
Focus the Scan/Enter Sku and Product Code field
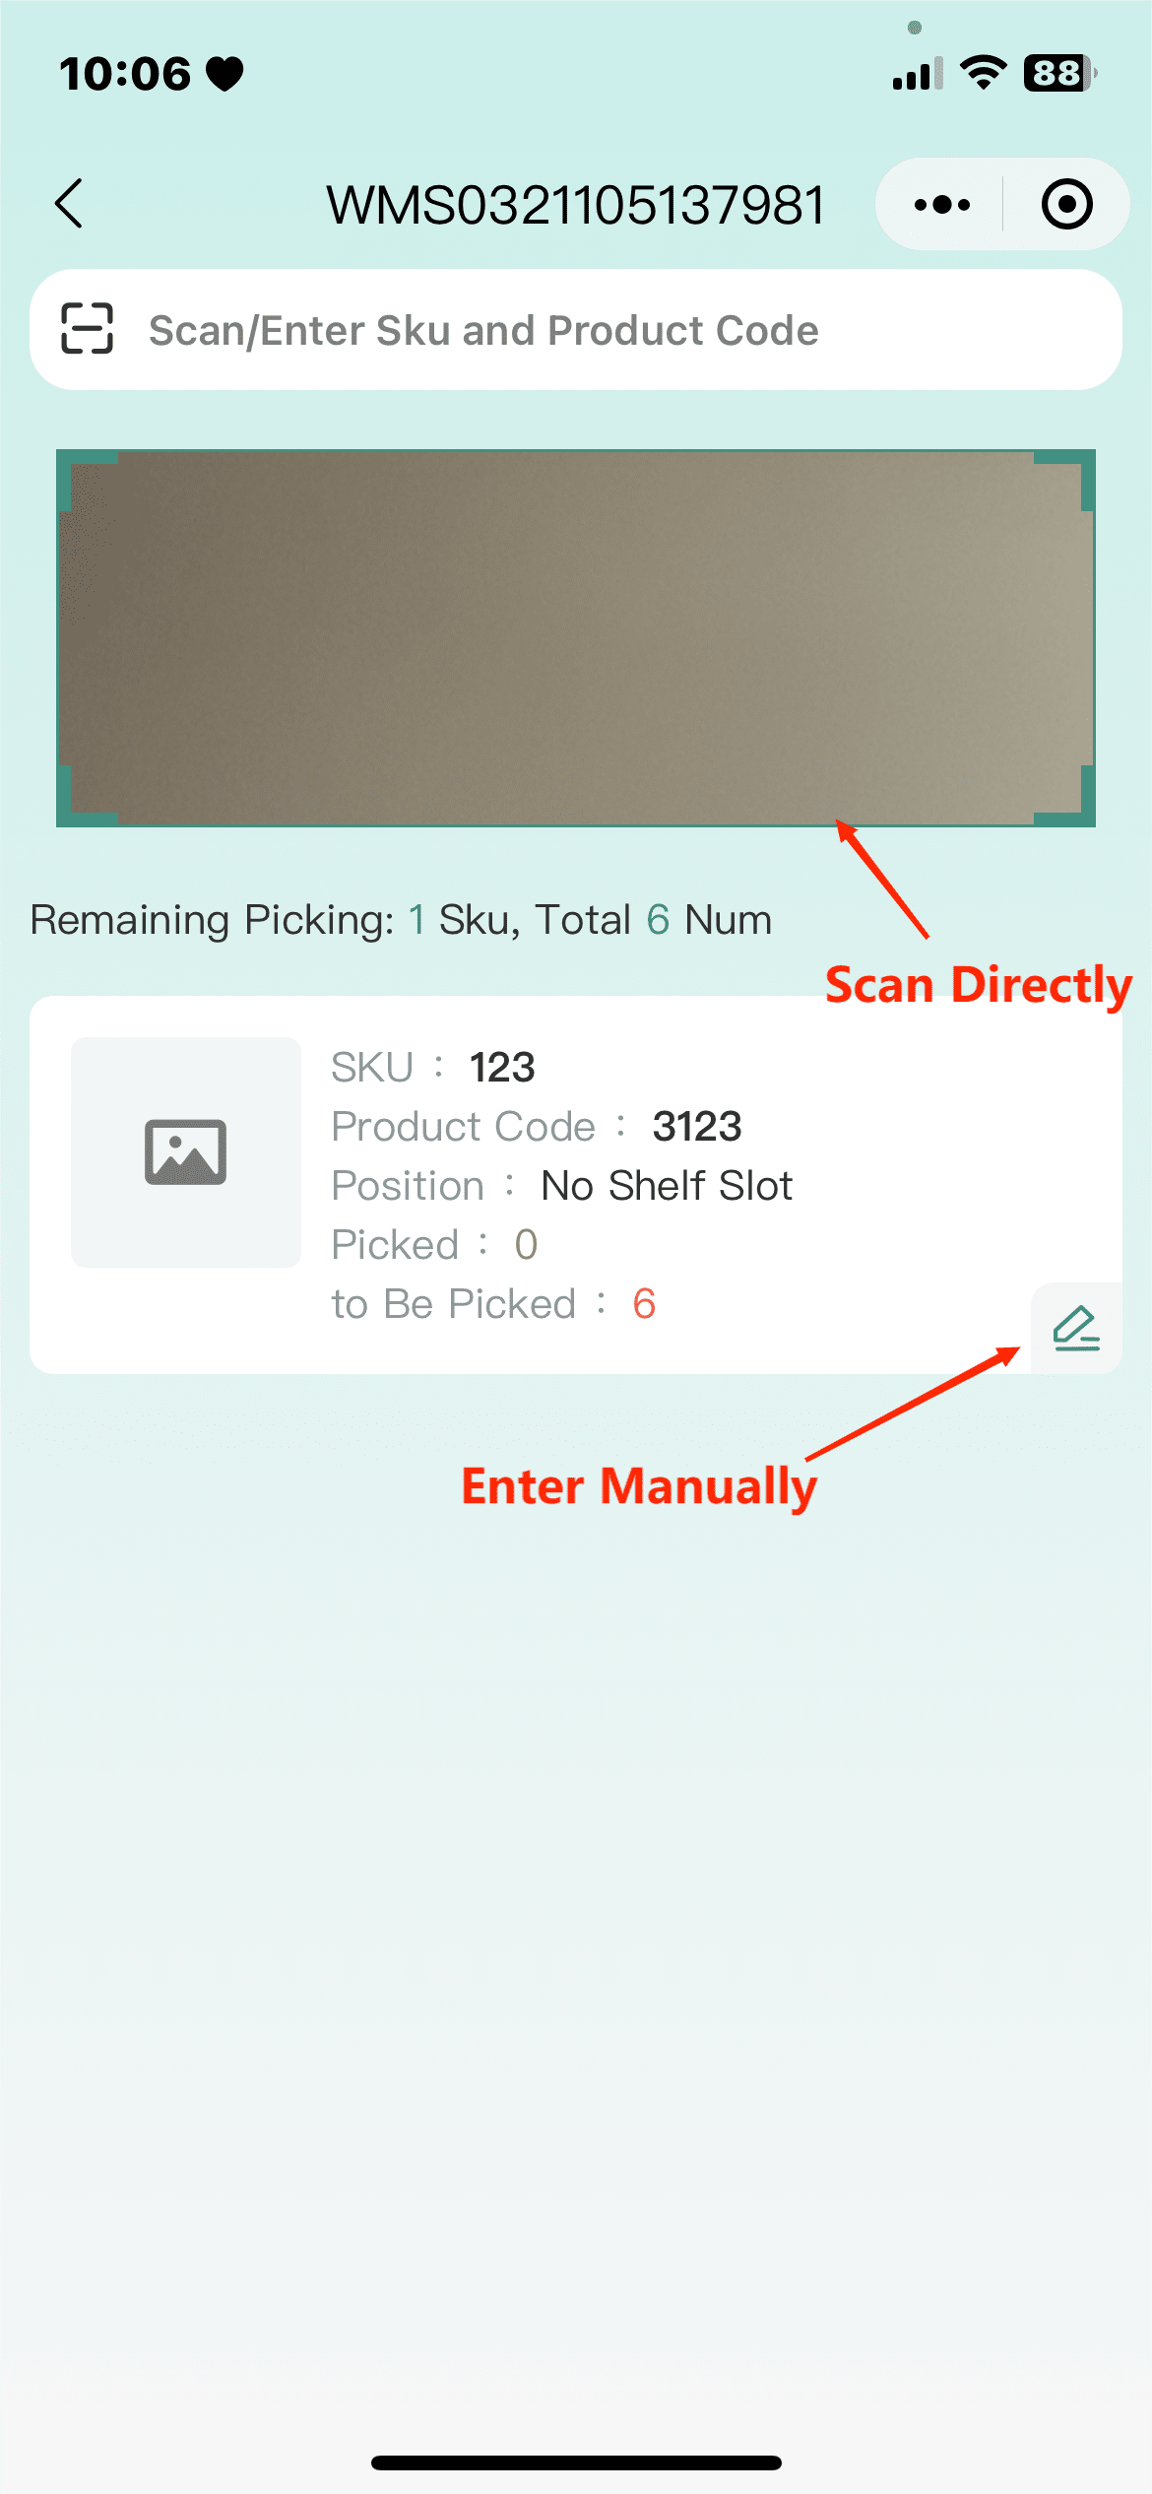576,330
